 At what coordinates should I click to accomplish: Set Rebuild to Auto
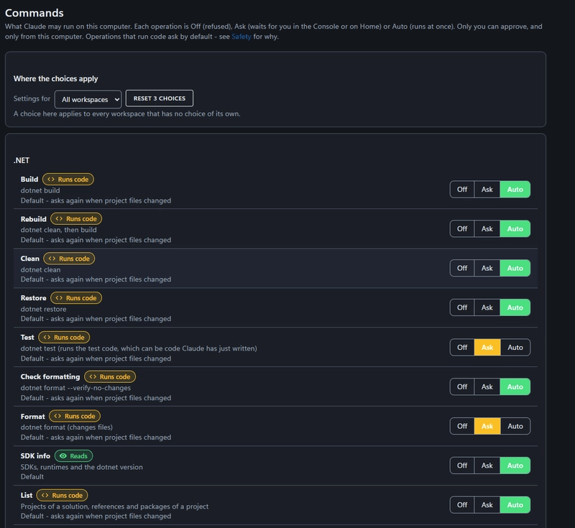pos(515,228)
